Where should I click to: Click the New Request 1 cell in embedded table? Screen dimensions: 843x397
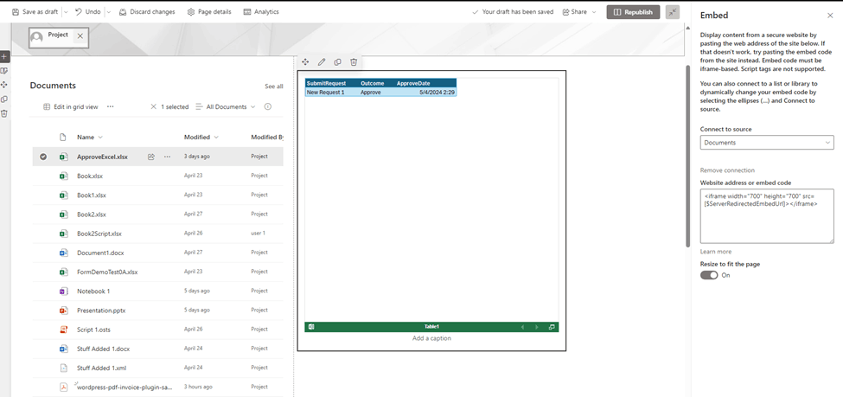click(332, 93)
